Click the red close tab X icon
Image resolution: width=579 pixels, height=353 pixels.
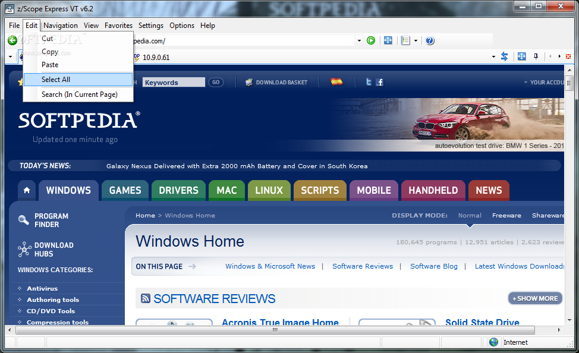pyautogui.click(x=568, y=56)
